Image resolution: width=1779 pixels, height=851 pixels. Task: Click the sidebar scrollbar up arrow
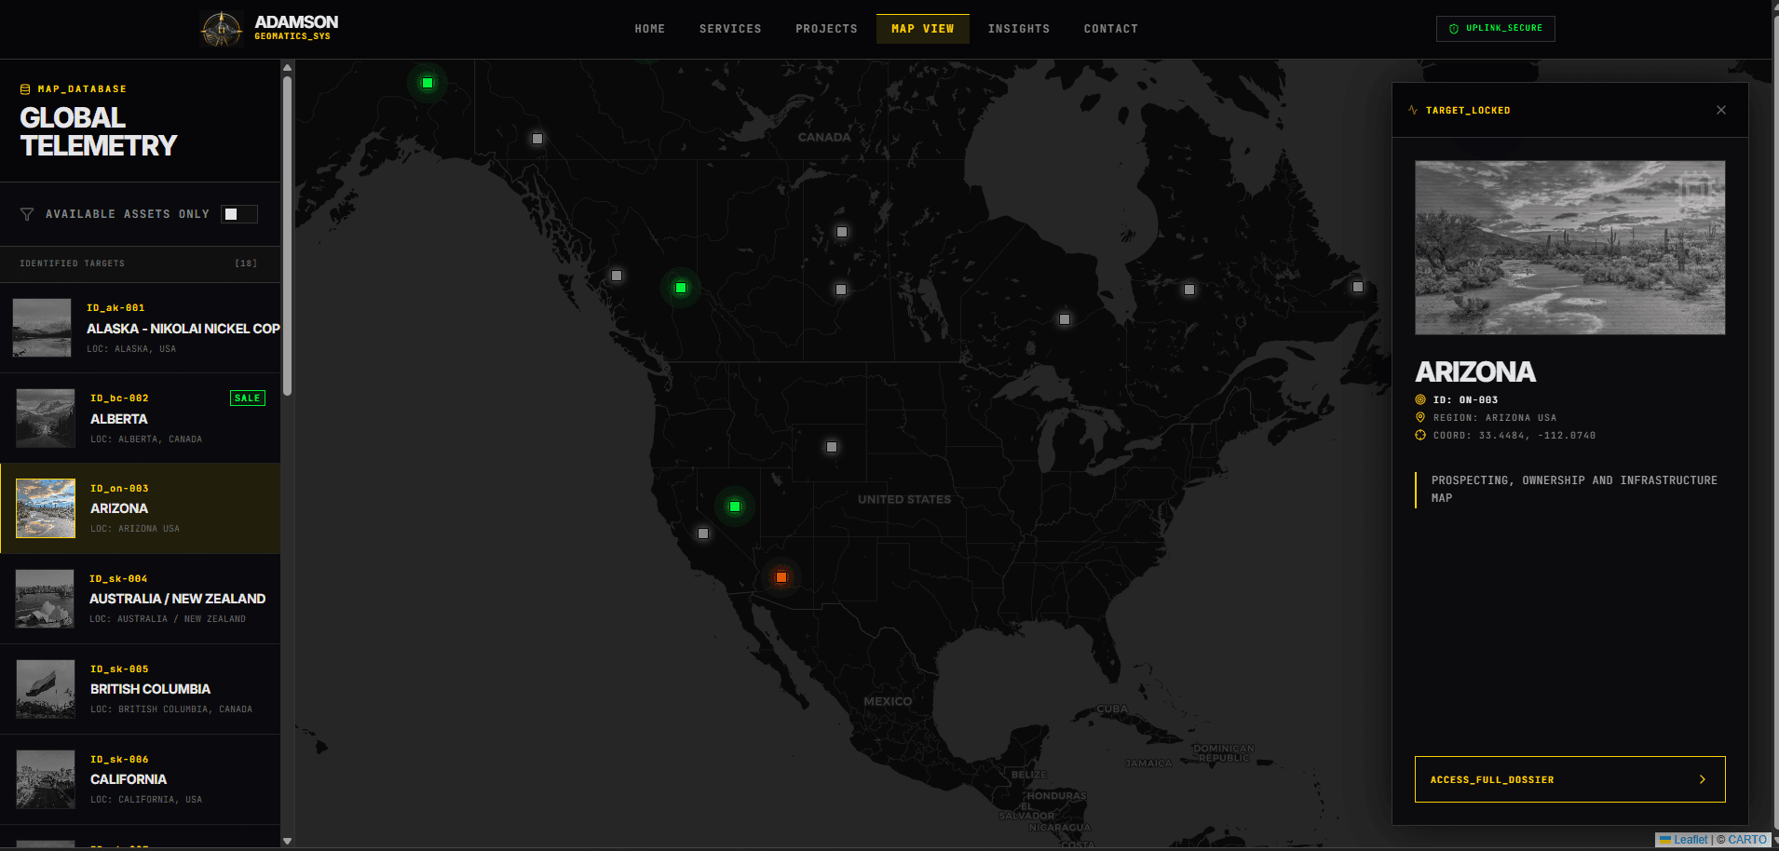288,67
